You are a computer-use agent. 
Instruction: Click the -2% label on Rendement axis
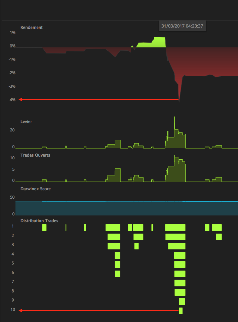click(x=12, y=73)
